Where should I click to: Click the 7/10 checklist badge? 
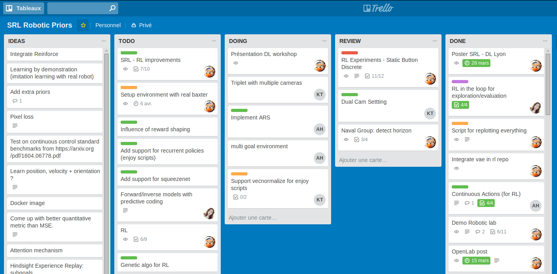[x=142, y=69]
